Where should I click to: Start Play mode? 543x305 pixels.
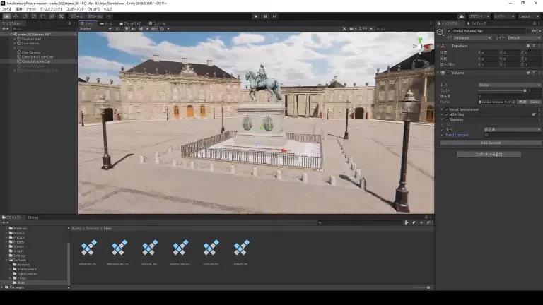pyautogui.click(x=256, y=16)
